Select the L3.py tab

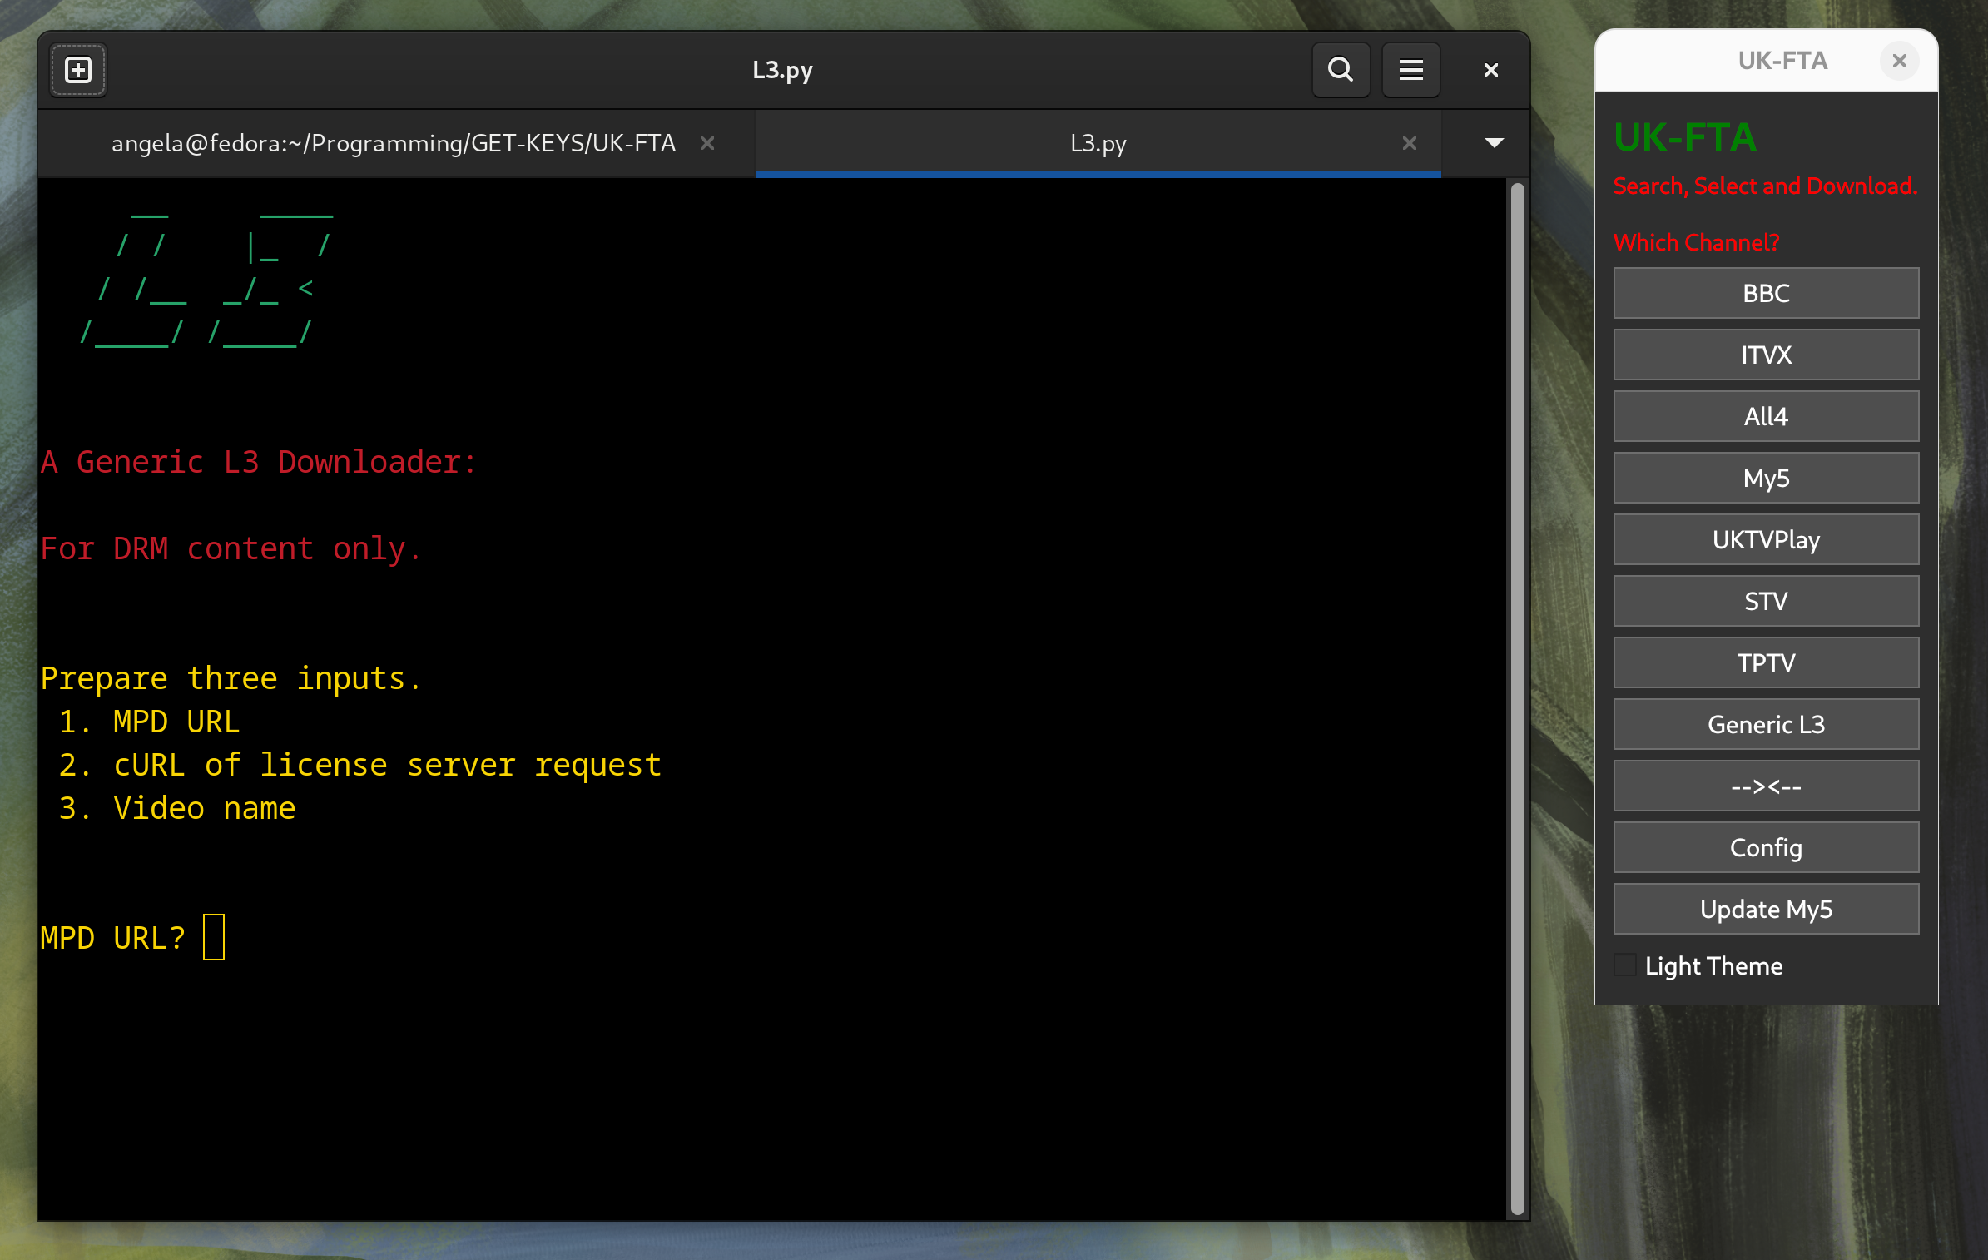[1097, 143]
